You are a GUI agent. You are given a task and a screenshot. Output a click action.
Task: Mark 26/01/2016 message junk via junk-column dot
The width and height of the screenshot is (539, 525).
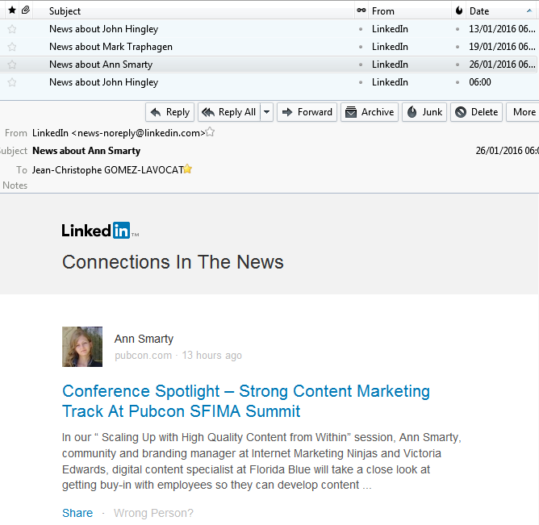coord(458,65)
